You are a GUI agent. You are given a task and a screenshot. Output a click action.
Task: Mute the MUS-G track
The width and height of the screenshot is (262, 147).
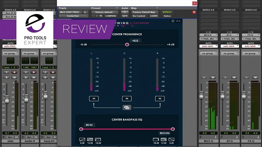tap(213, 77)
